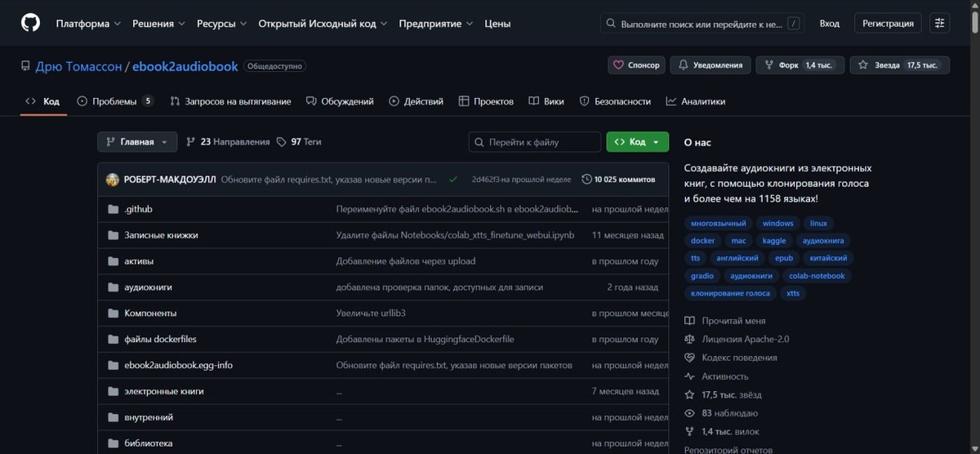Open the Компоненты folder
This screenshot has width=980, height=454.
point(150,314)
